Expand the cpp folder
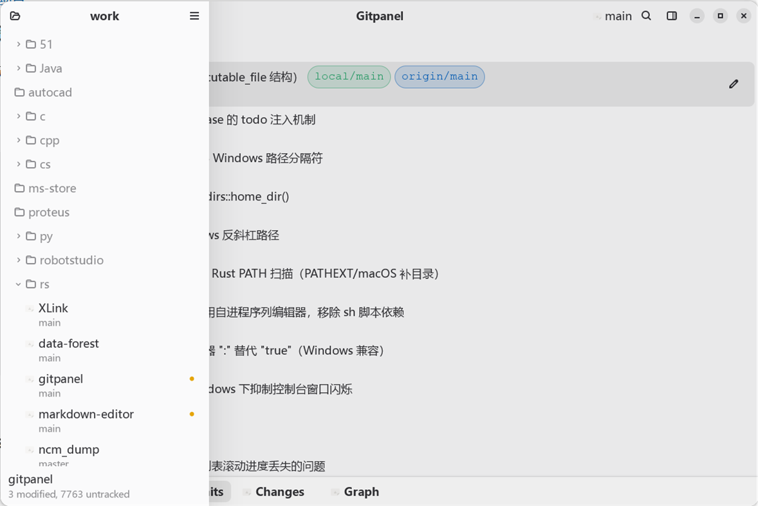 click(x=19, y=140)
